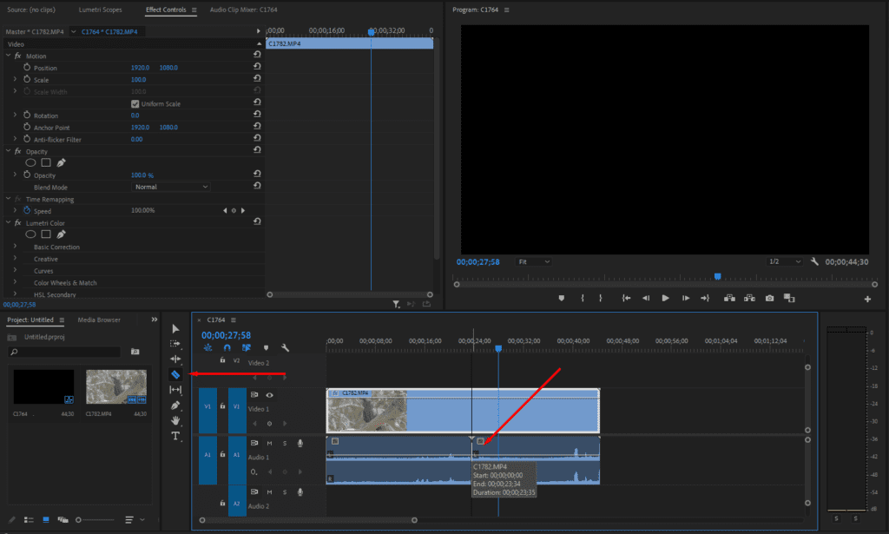Click the Export Frame camera icon
This screenshot has height=534, width=889.
(x=769, y=298)
